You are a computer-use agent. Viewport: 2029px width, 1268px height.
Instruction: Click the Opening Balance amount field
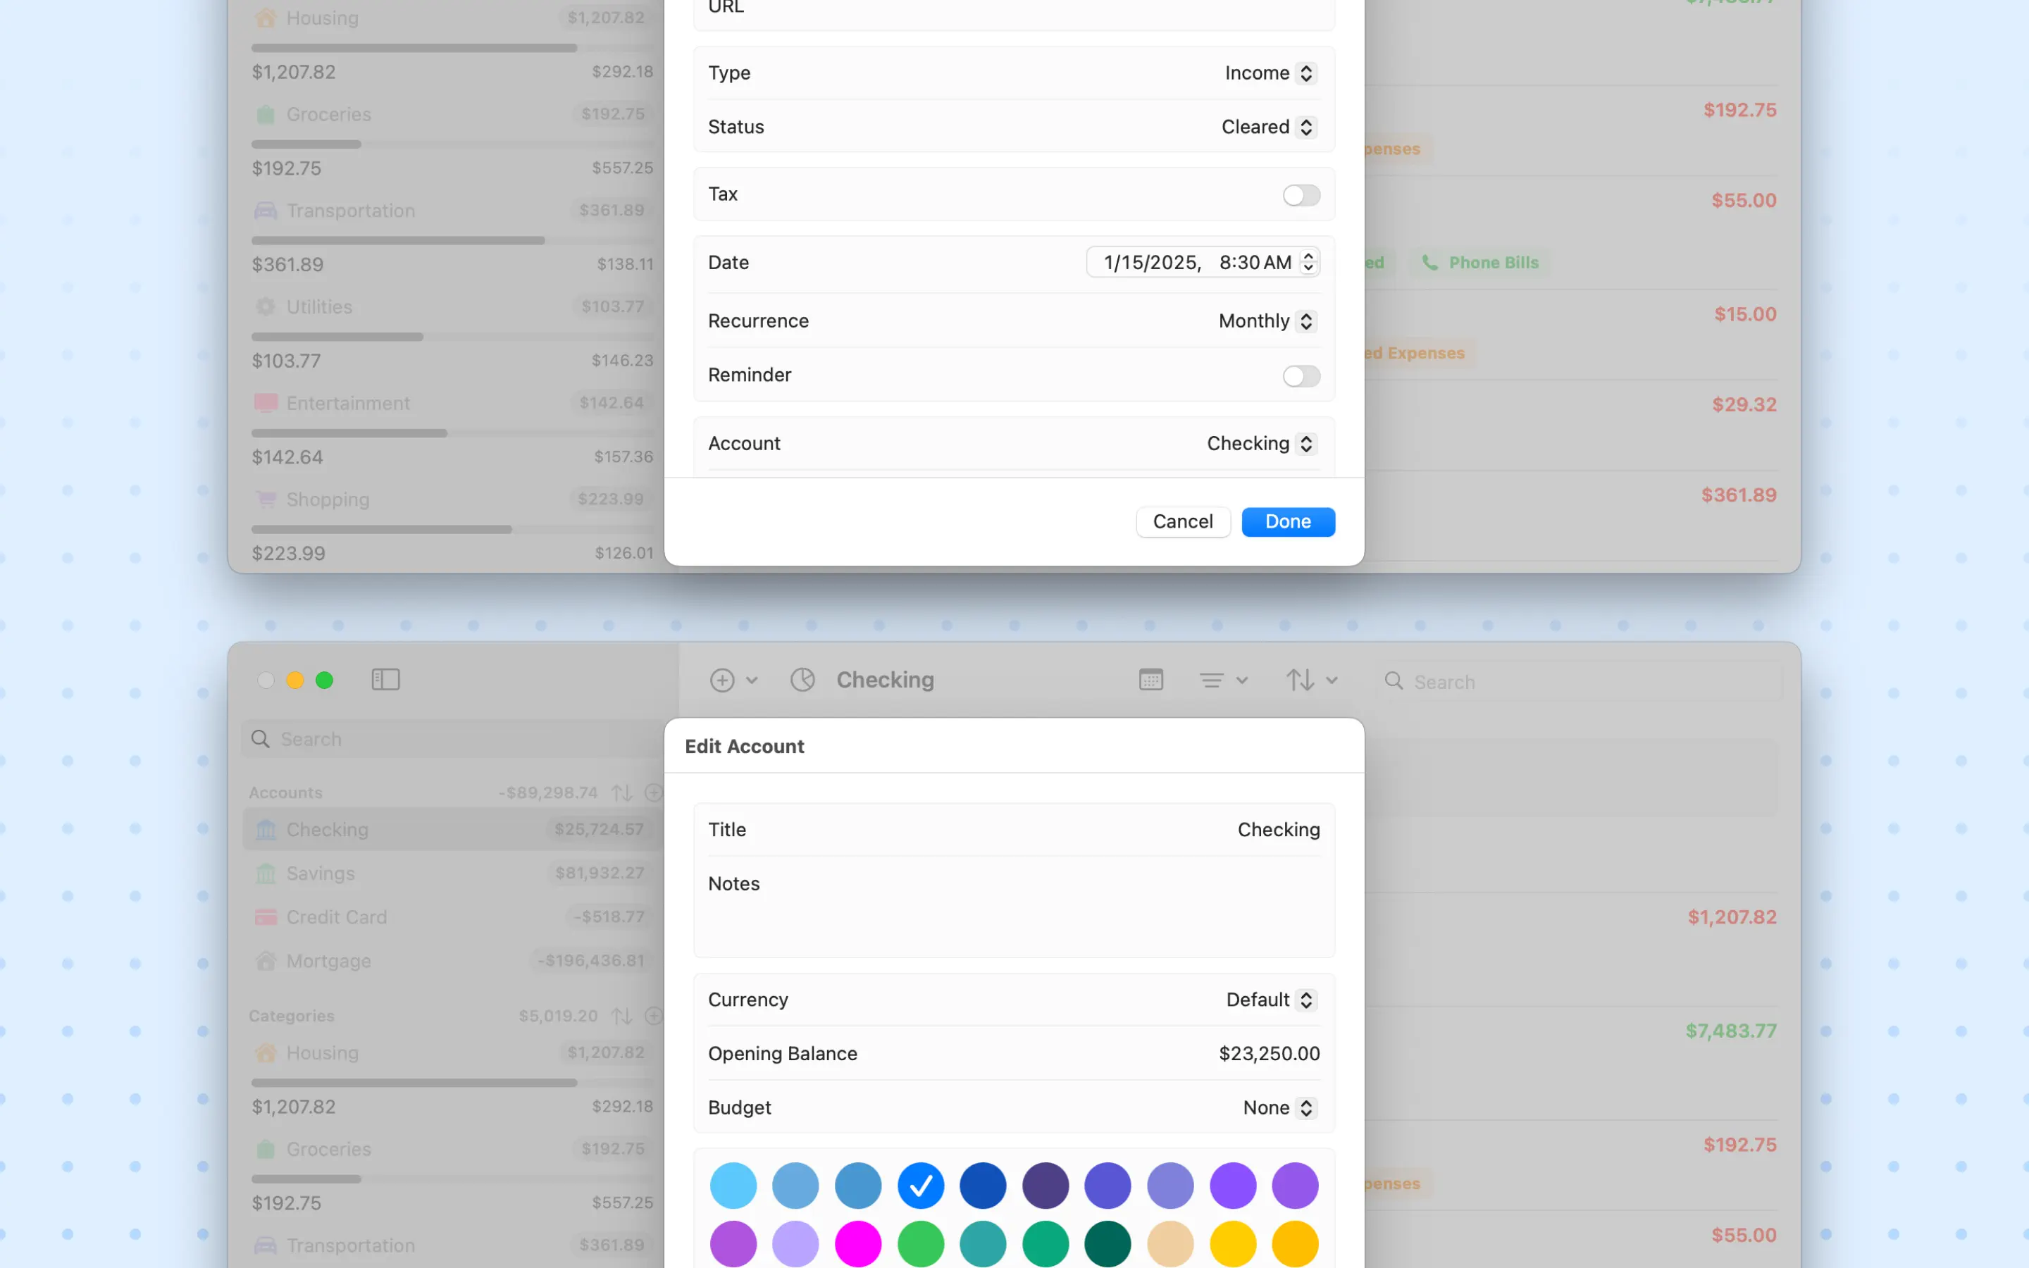pyautogui.click(x=1269, y=1054)
